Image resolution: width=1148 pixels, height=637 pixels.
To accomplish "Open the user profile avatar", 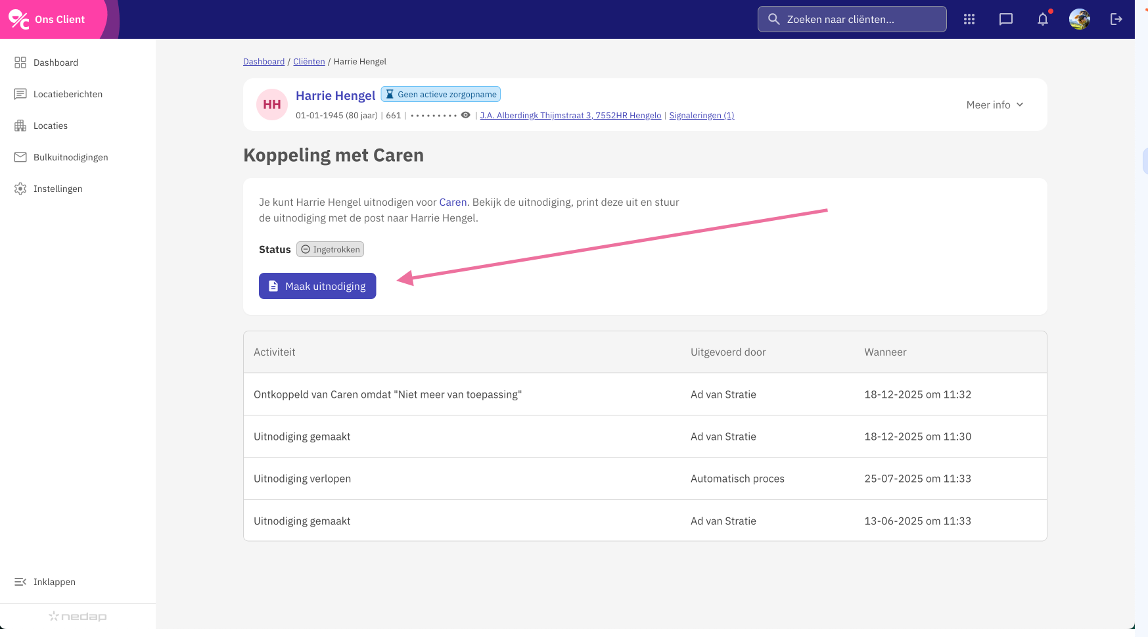I will click(x=1080, y=19).
